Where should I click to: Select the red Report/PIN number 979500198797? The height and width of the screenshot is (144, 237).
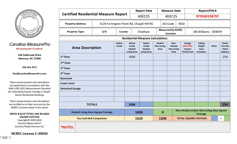207,16
